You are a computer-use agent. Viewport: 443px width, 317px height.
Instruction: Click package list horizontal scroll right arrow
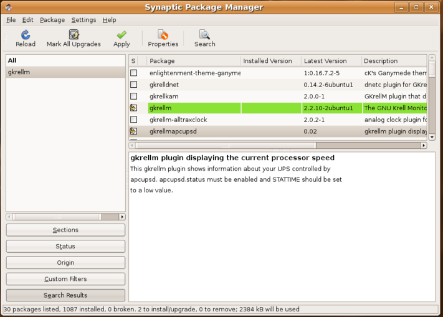tap(424, 145)
